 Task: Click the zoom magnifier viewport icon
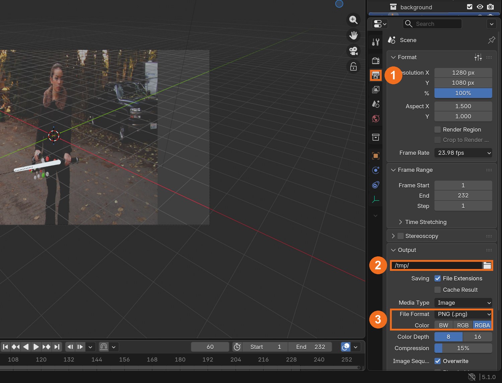coord(353,20)
